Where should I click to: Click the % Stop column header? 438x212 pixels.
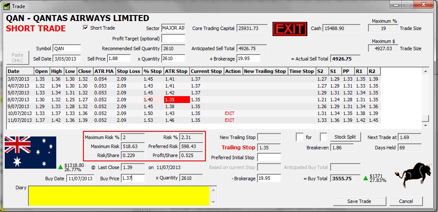(x=153, y=71)
